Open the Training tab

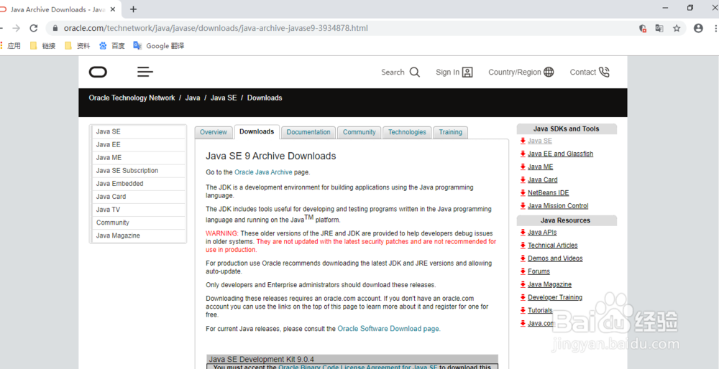(x=450, y=132)
